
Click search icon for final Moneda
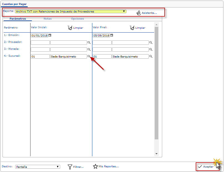coord(151,49)
